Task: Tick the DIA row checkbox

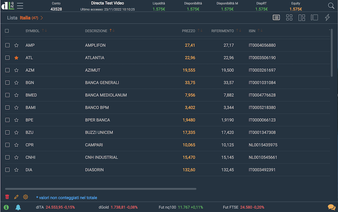Action: [x=7, y=170]
